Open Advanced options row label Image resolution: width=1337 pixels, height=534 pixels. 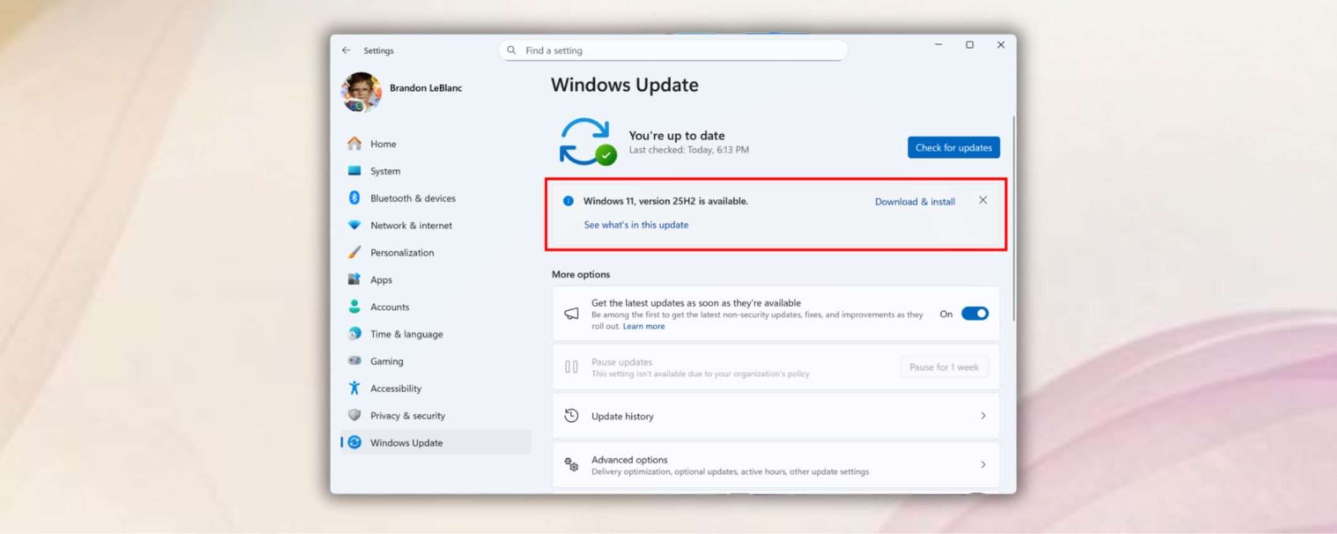point(629,460)
